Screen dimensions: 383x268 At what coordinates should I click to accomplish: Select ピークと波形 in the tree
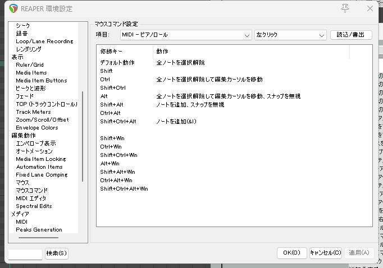tap(31, 88)
